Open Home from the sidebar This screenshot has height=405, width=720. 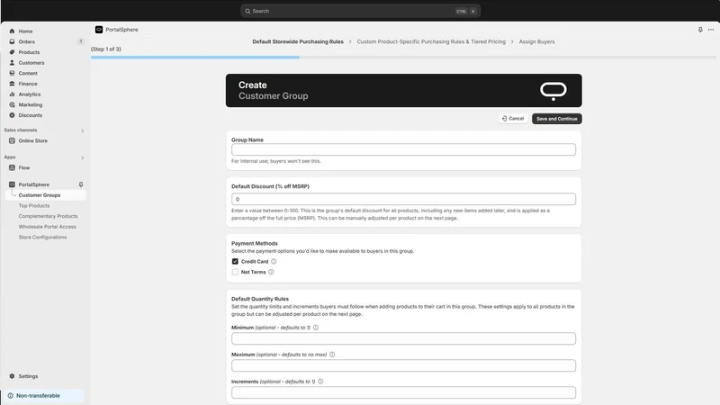[25, 31]
